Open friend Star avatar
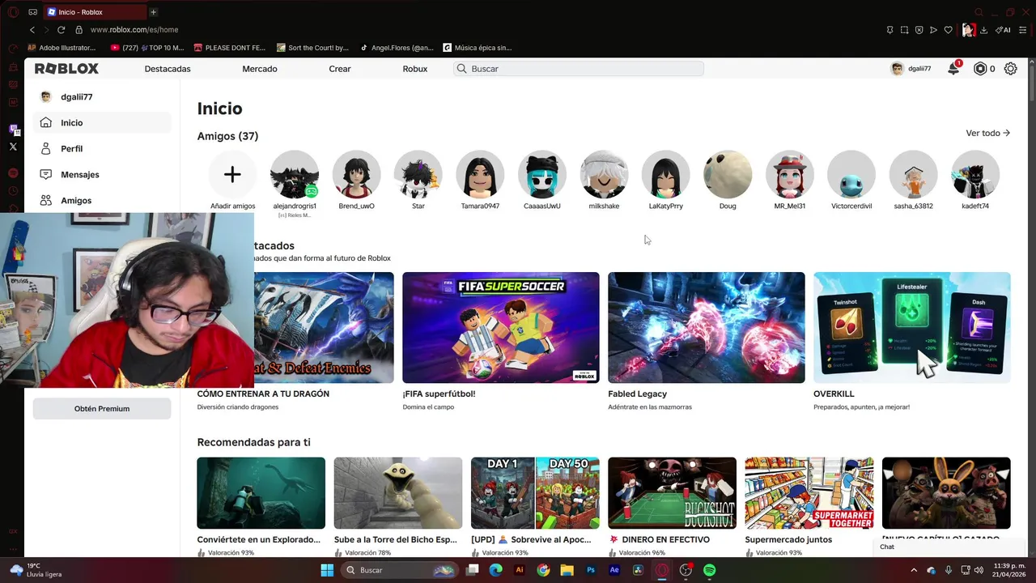Viewport: 1036px width, 583px height. [x=418, y=174]
